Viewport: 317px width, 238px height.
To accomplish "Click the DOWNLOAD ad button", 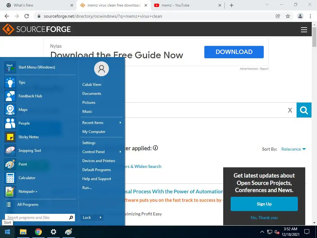I will click(x=234, y=52).
